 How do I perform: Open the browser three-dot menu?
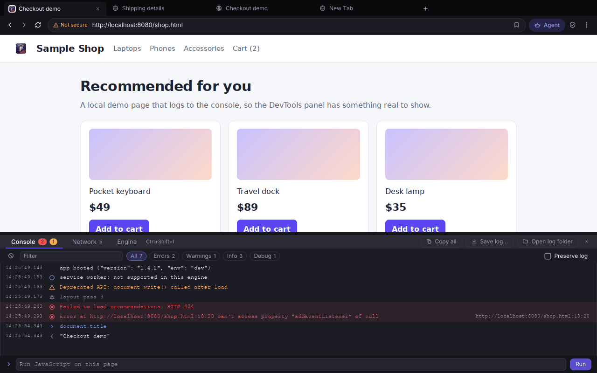tap(587, 25)
